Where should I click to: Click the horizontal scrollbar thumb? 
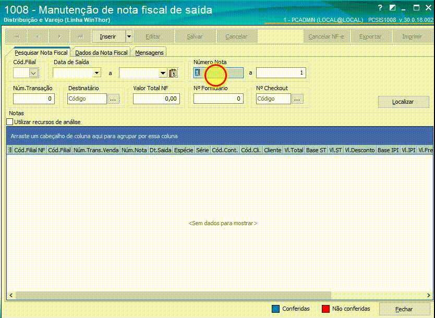click(x=173, y=295)
